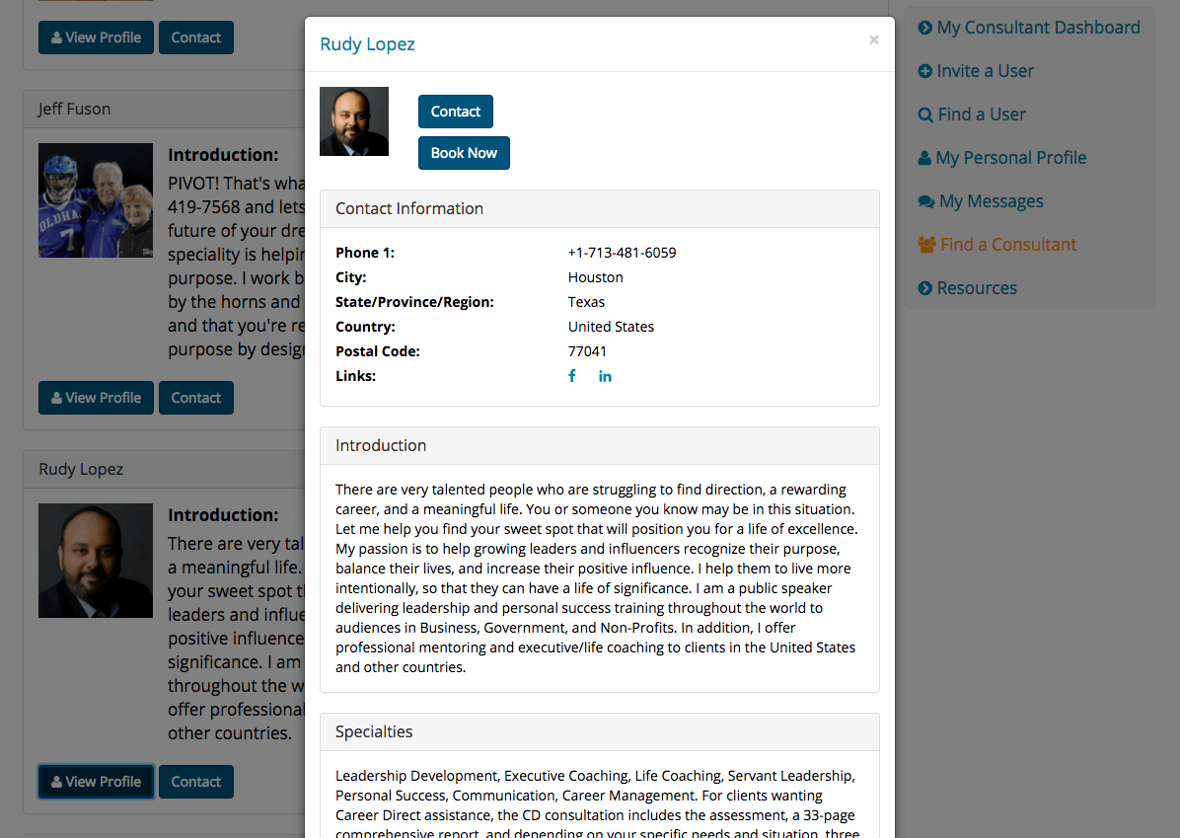Click the Rudy Lopez modal title
This screenshot has height=838, width=1180.
point(367,44)
